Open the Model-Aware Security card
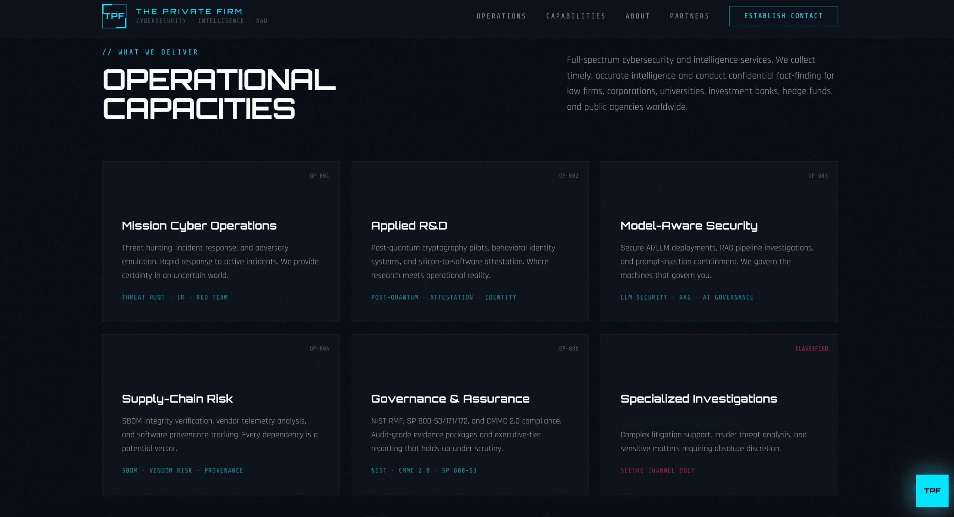 click(689, 226)
